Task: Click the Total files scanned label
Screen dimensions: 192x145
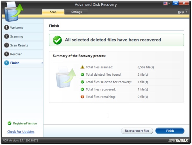Action: [x=99, y=67]
